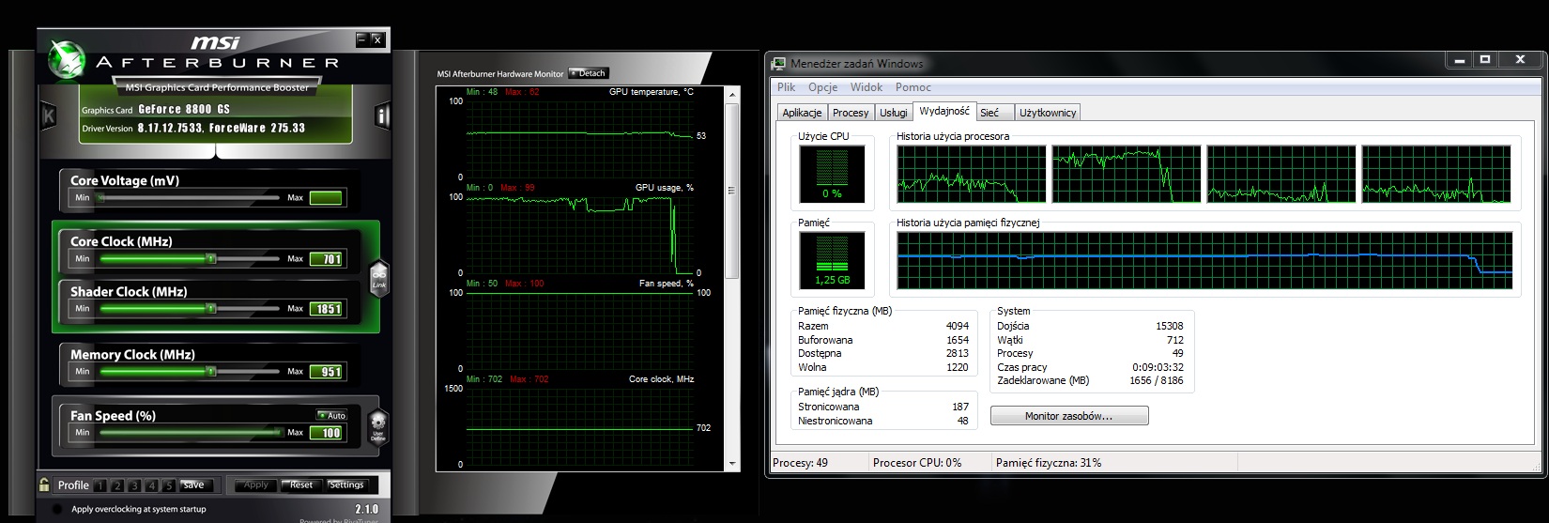
Task: Toggle the Link clocks button
Action: click(x=379, y=279)
